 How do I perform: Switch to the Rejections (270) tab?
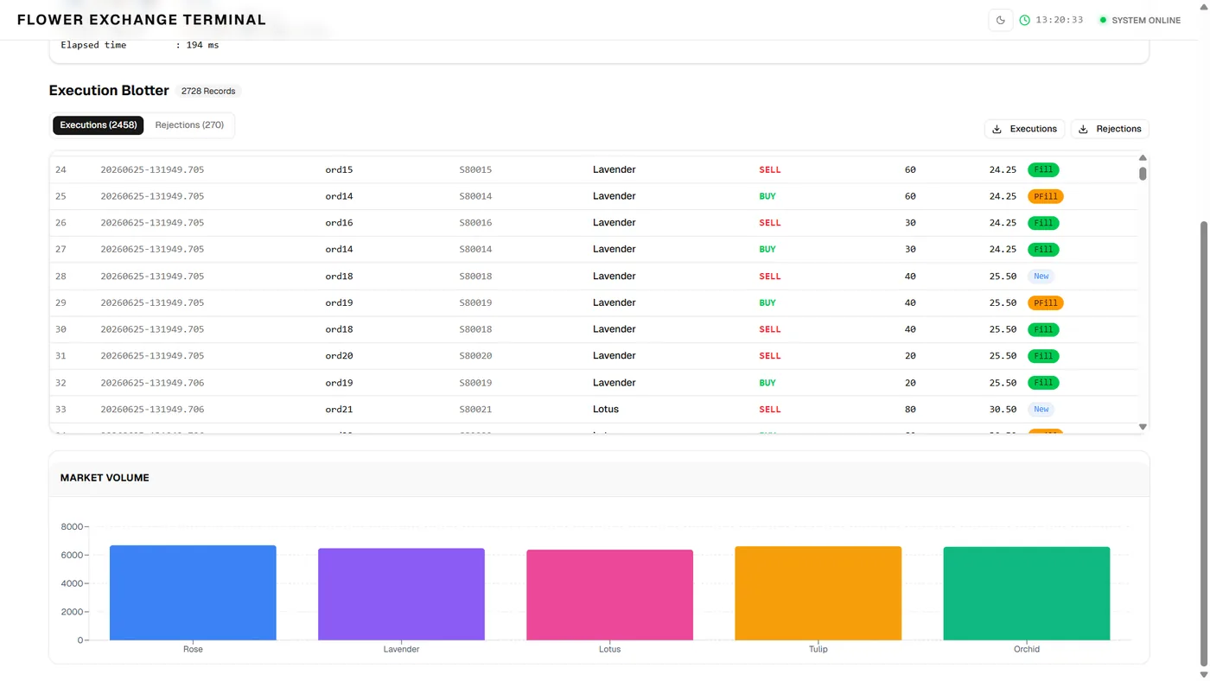(189, 125)
